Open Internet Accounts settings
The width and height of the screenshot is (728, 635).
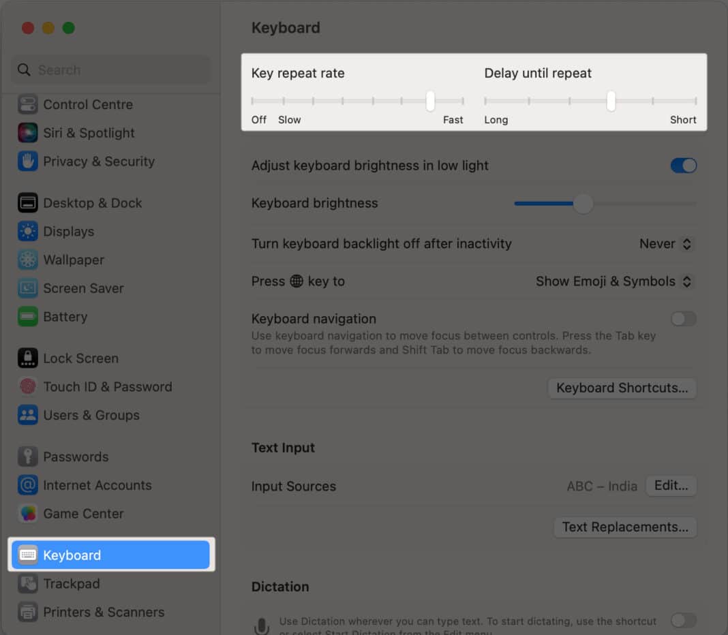pos(97,485)
